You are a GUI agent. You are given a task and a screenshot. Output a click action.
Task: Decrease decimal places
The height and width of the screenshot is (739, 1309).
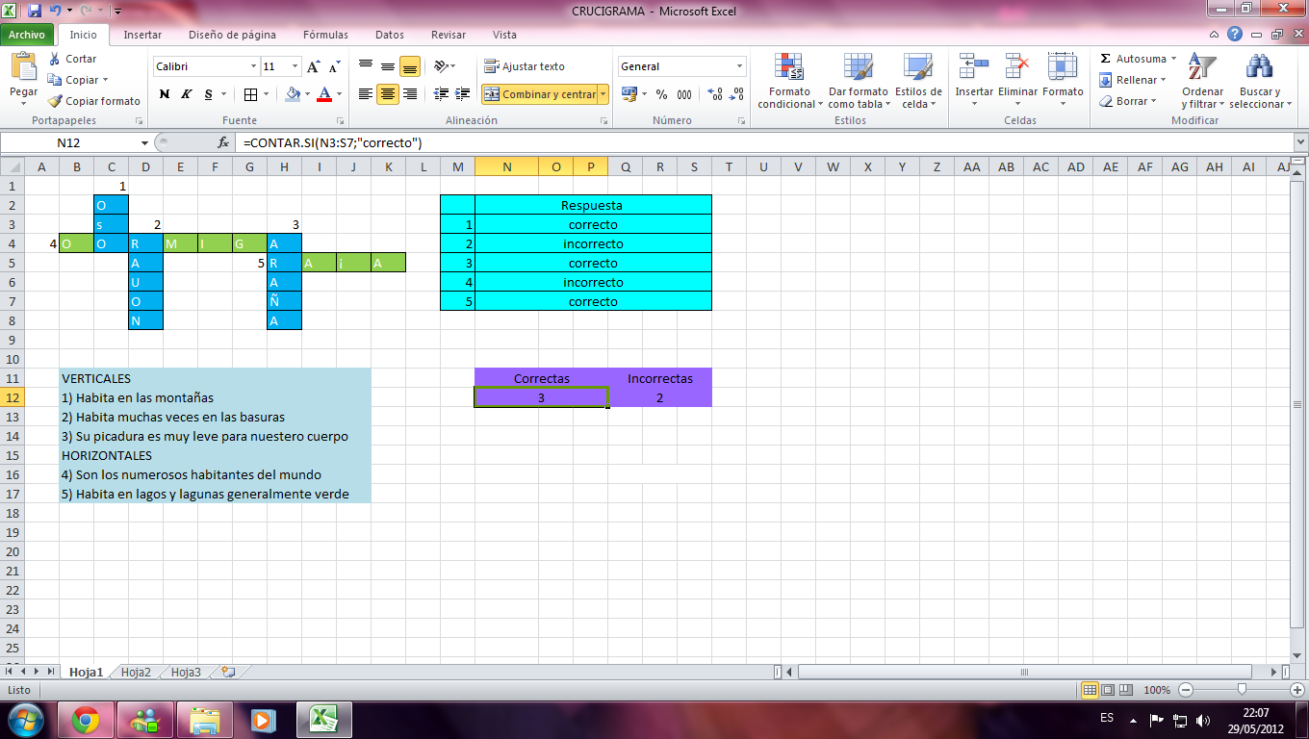point(737,94)
